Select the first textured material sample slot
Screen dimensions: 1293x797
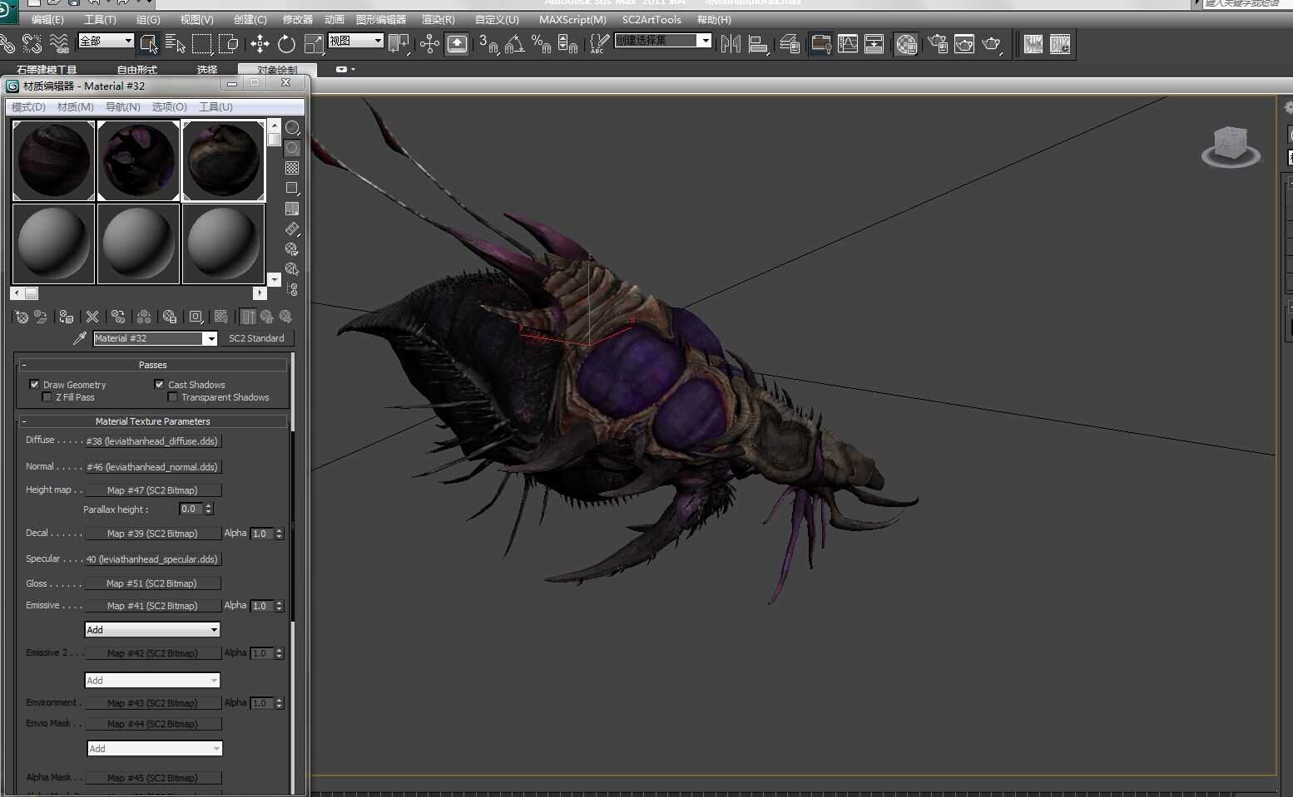(x=53, y=160)
